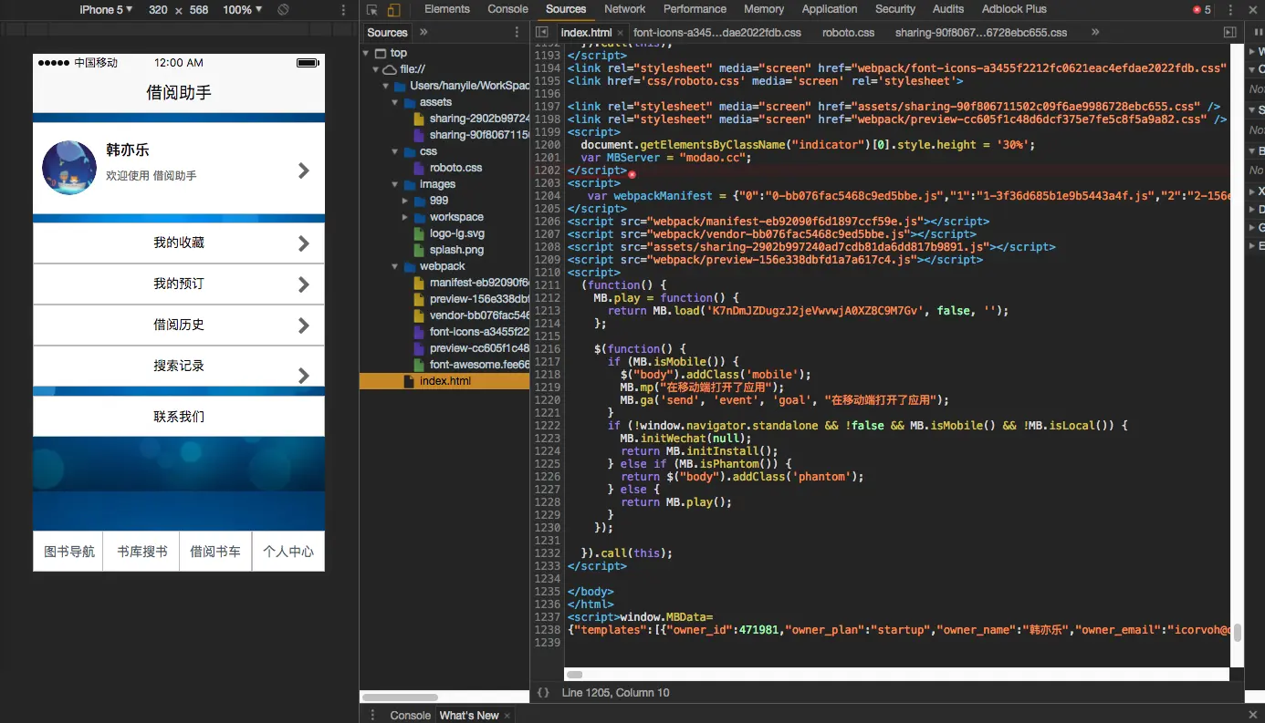Open the drawer three-dot menu beside Console
This screenshot has width=1265, height=723.
(x=372, y=715)
